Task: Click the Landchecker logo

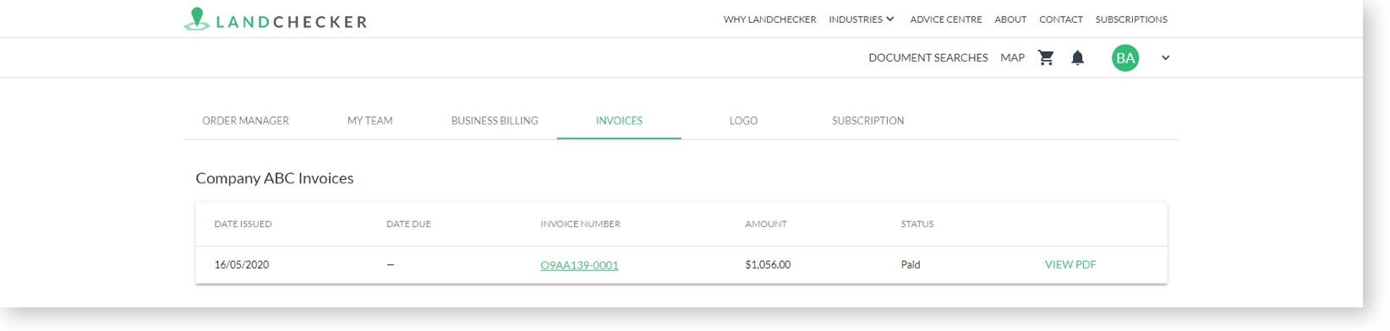Action: (x=276, y=19)
